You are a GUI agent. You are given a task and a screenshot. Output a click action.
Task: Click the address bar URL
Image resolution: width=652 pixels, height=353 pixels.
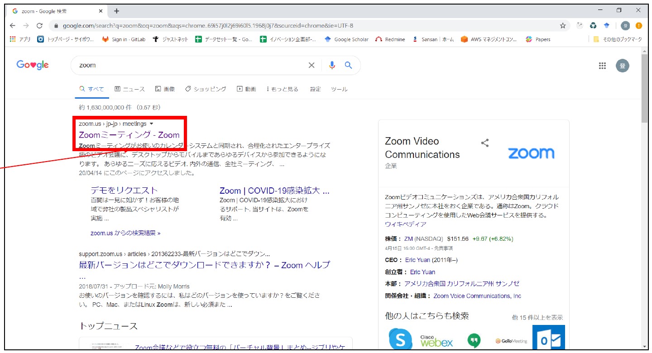click(208, 26)
